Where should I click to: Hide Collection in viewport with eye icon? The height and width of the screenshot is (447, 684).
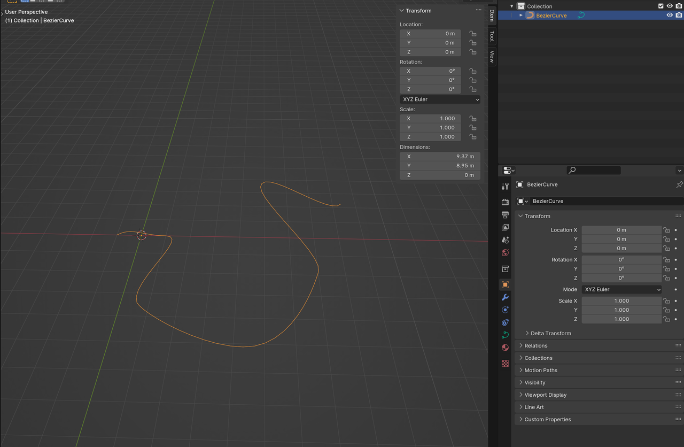tap(670, 6)
